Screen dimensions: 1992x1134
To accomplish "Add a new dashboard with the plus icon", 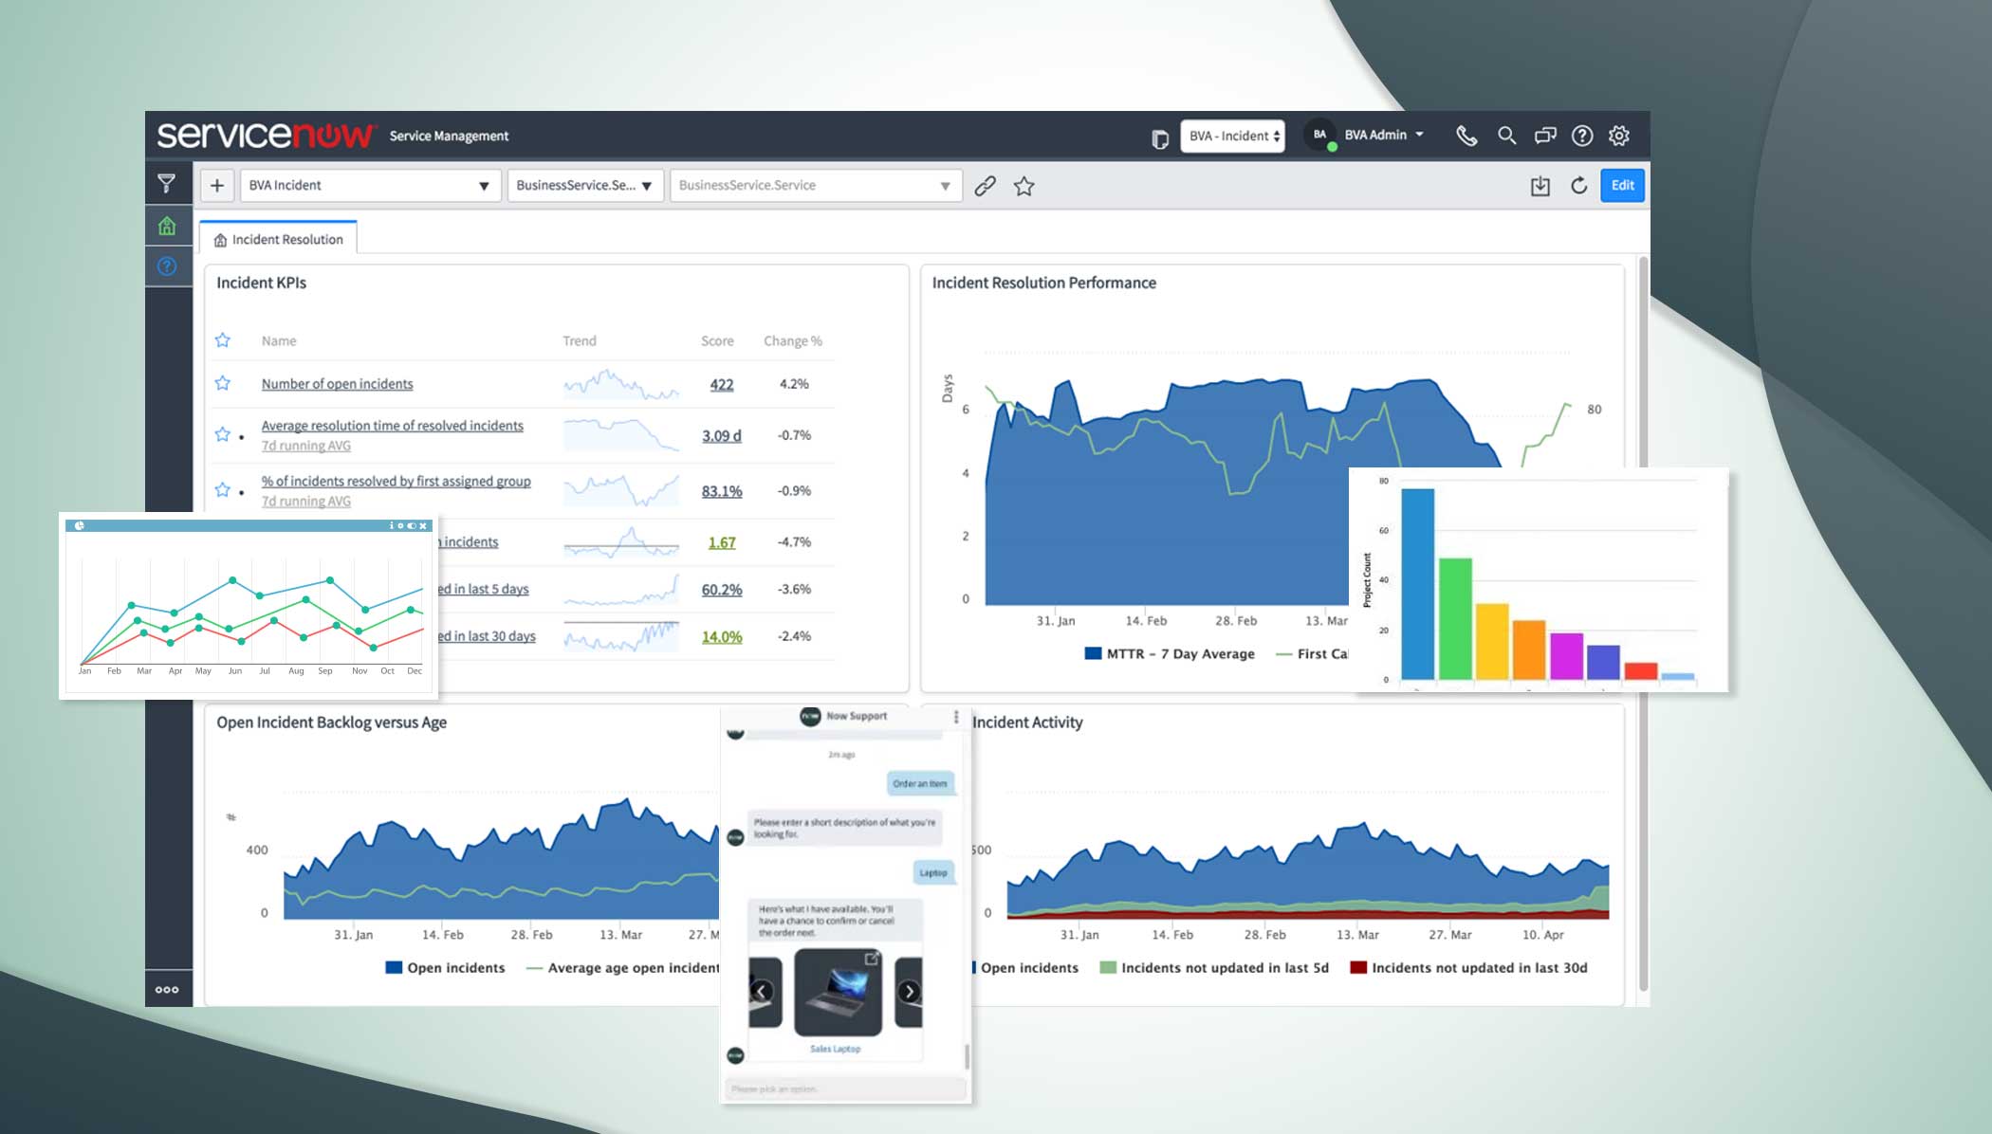I will (216, 185).
